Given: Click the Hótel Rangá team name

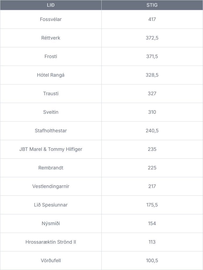Looking at the screenshot, I should [51, 75].
